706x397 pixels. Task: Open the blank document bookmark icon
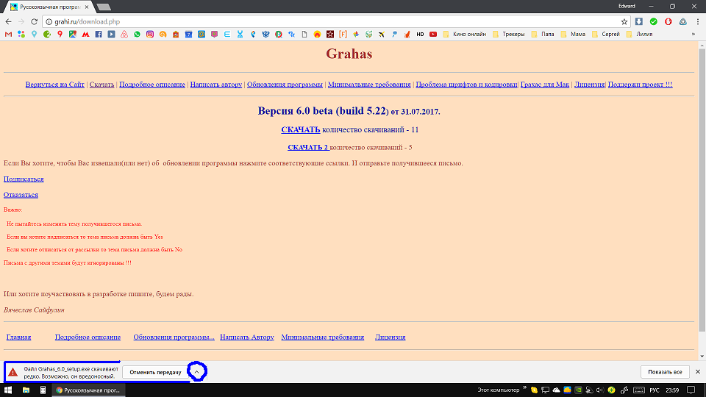304,35
